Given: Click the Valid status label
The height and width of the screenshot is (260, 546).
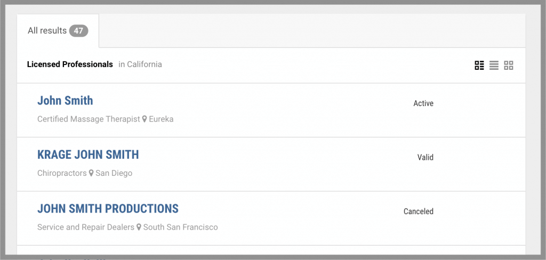Looking at the screenshot, I should pos(425,157).
